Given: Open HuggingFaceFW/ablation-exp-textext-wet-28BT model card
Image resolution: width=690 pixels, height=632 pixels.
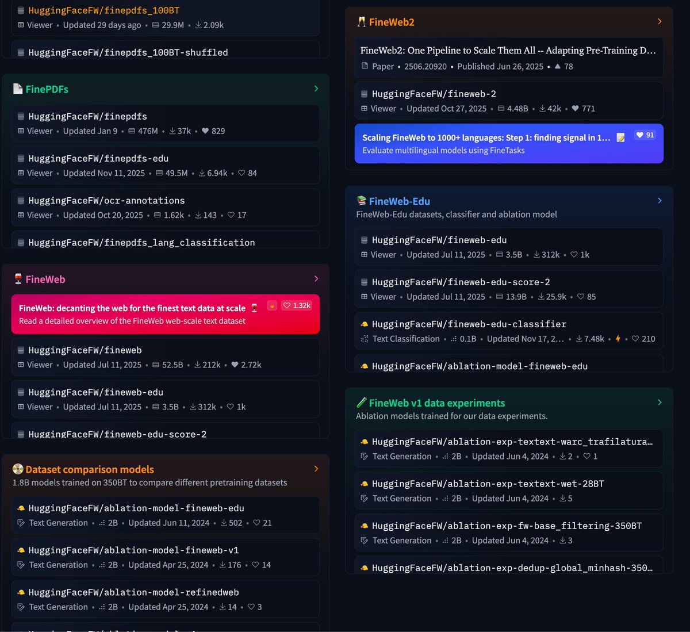Looking at the screenshot, I should (x=488, y=484).
